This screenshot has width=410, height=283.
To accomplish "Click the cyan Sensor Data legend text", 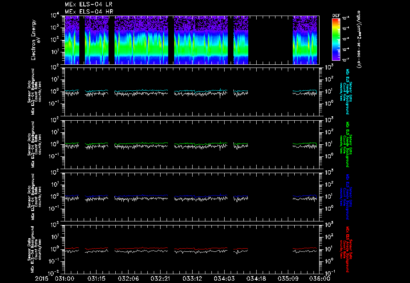I will tap(346, 92).
